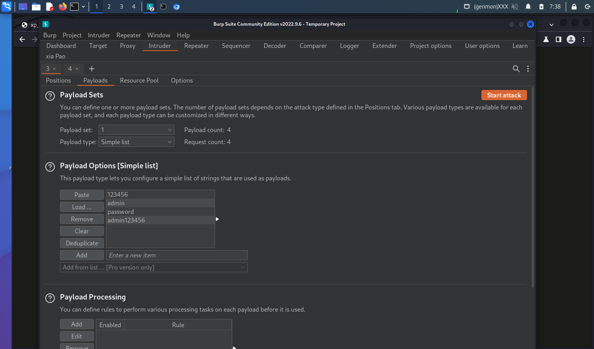Switch to the Decoder tab

tap(275, 46)
